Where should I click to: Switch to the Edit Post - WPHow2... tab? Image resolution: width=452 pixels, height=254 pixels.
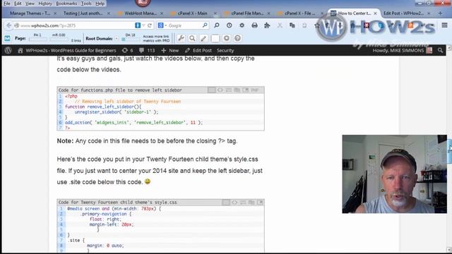click(403, 13)
